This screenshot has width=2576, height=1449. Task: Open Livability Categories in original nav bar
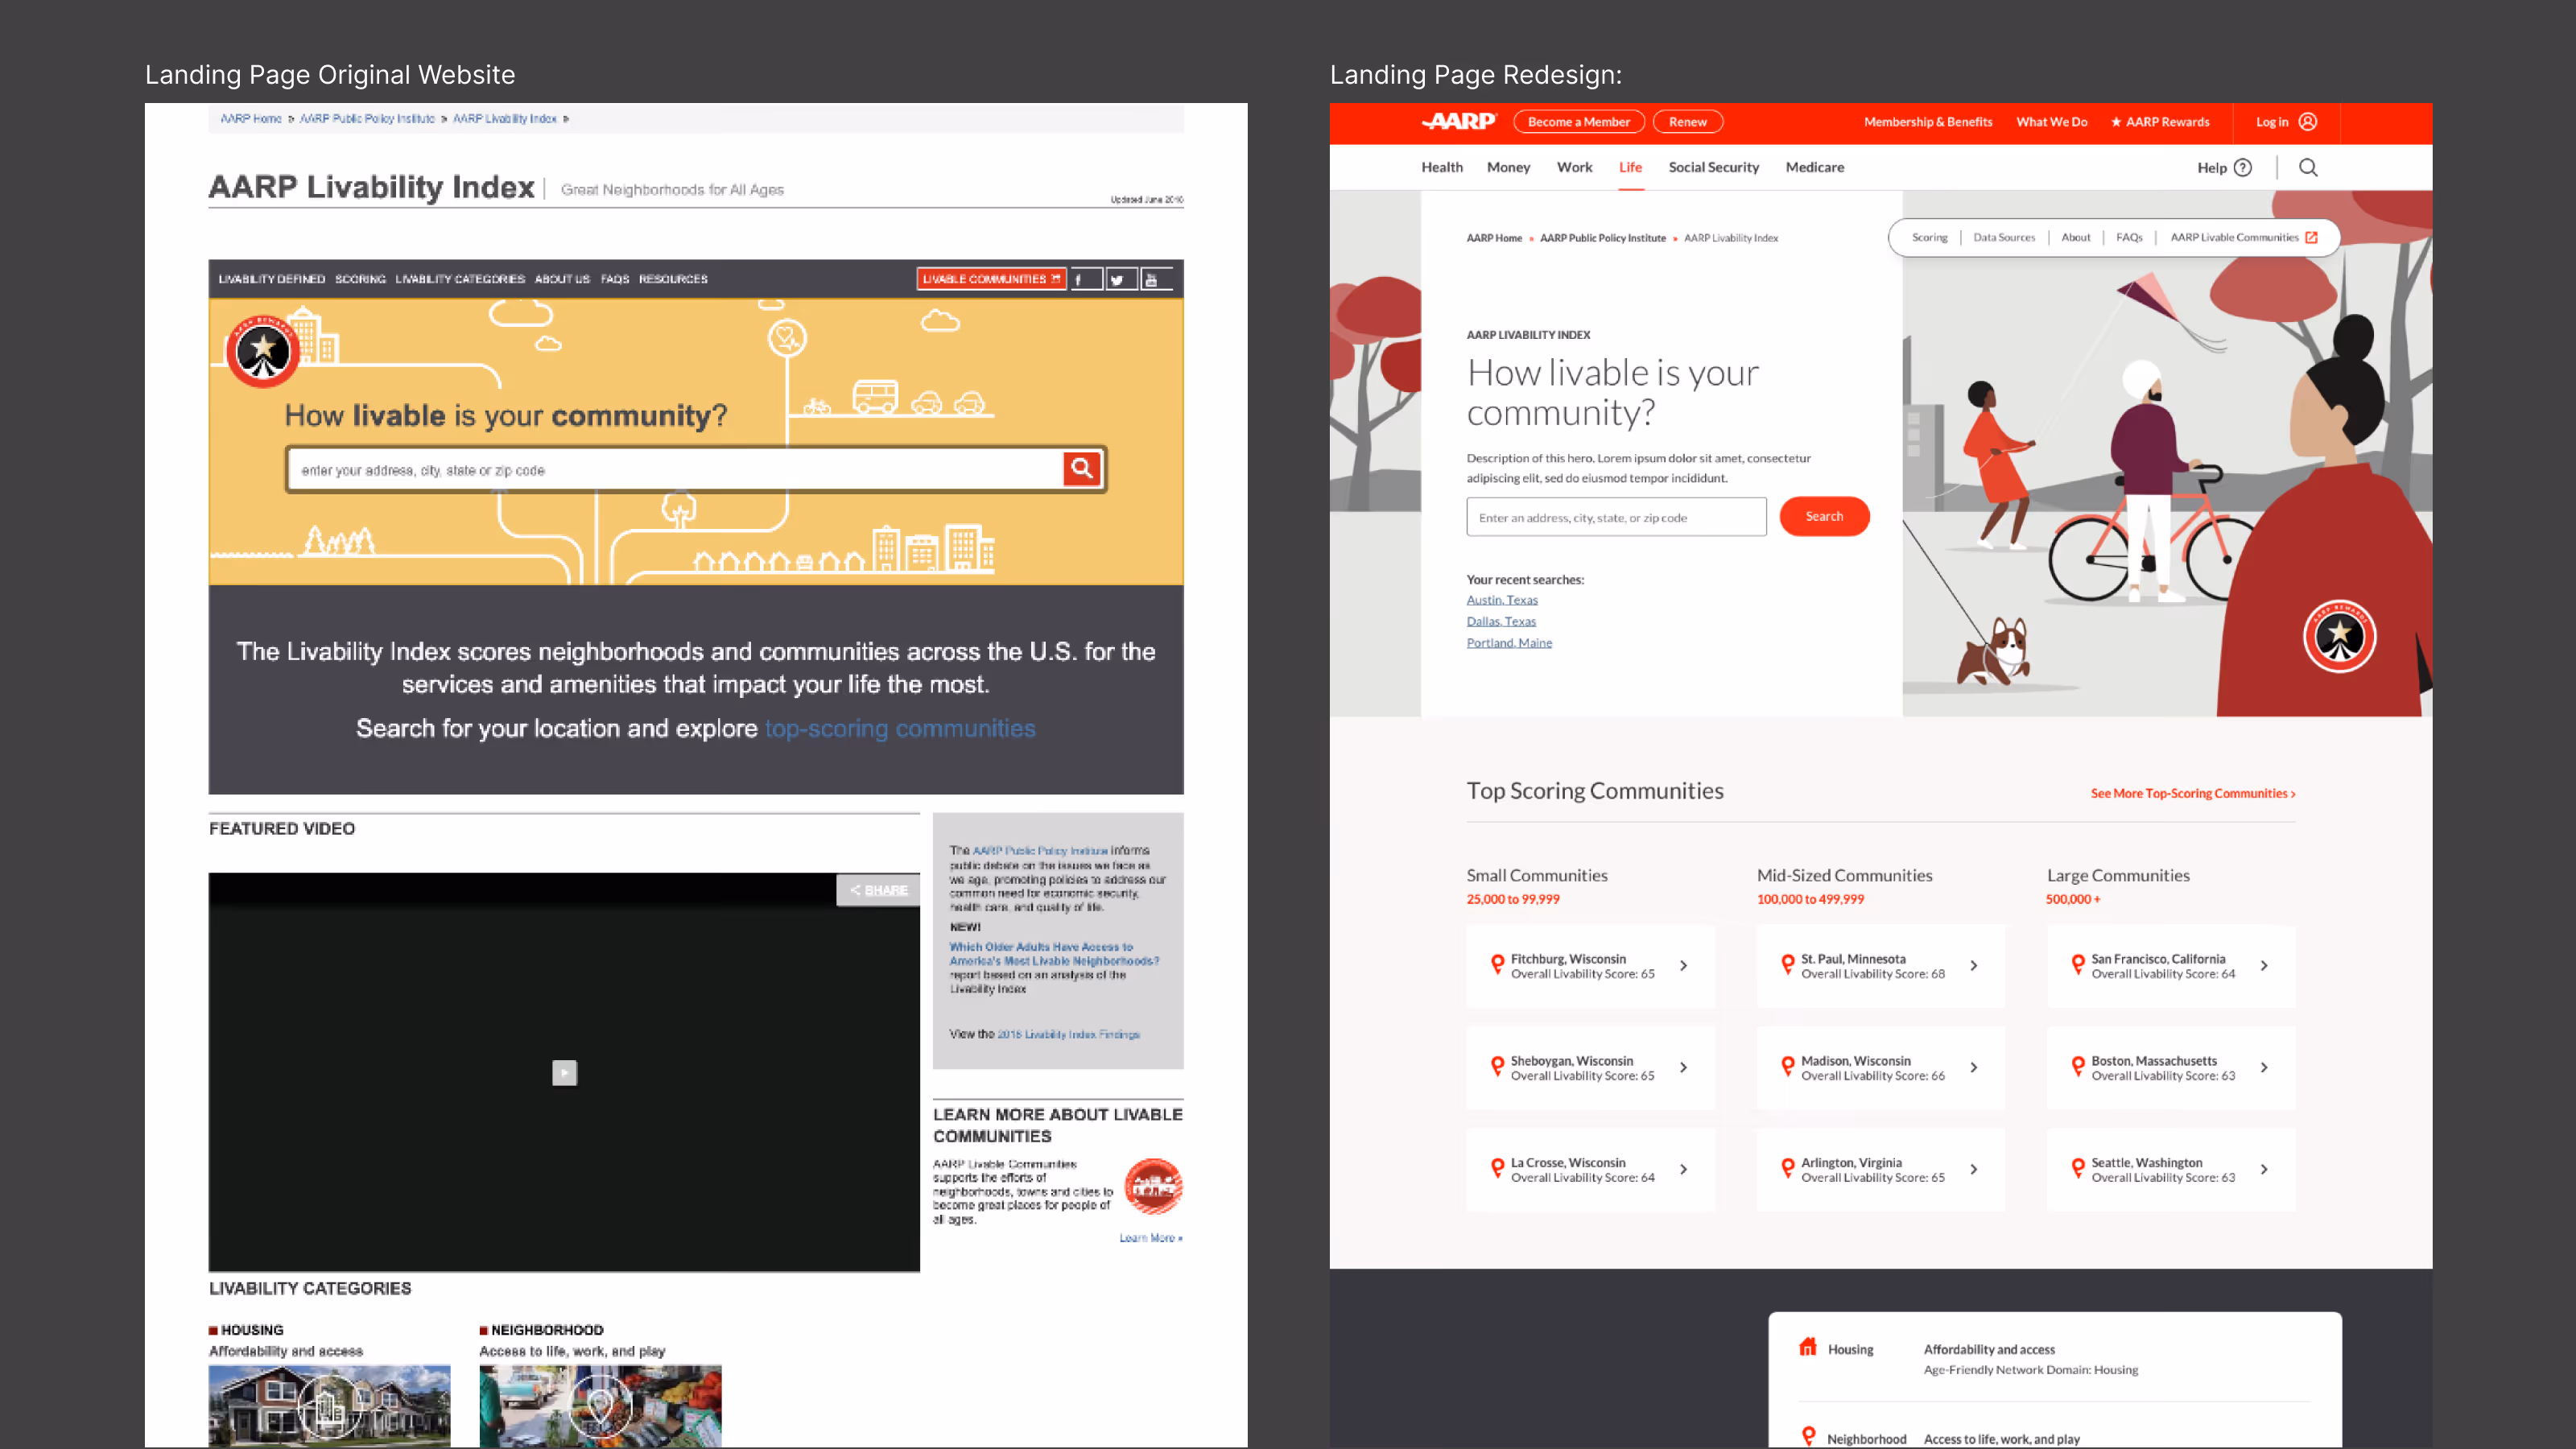460,279
